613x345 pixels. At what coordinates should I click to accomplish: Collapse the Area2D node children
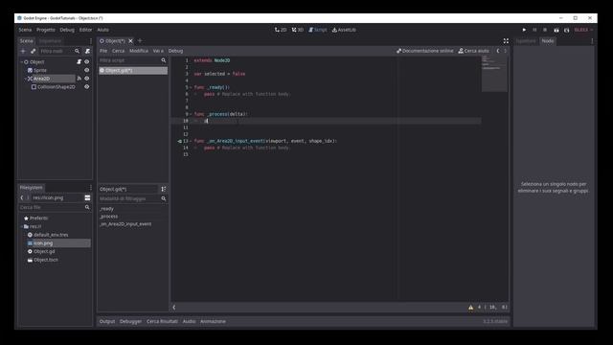tap(26, 79)
